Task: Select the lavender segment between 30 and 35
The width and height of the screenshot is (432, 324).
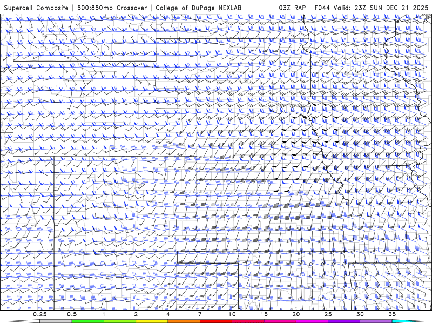Action: (x=376, y=321)
